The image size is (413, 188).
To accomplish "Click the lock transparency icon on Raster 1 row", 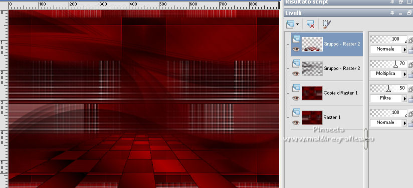I will click(x=410, y=122).
